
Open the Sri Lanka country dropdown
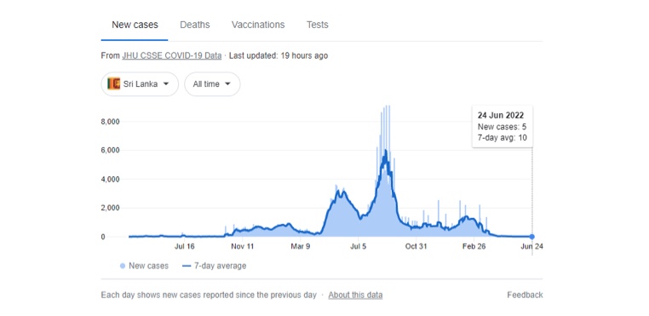(140, 84)
